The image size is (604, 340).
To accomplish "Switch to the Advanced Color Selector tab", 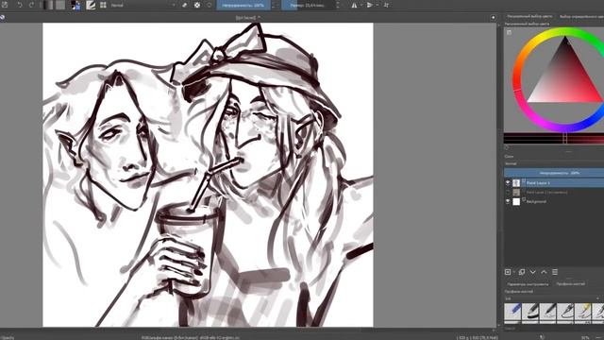I will (x=529, y=16).
